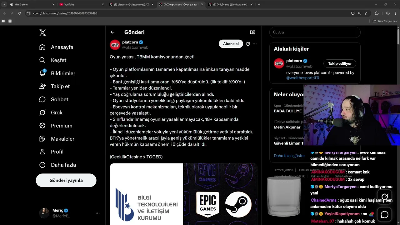This screenshot has width=400, height=225.
Task: Click the Ara search field
Action: tap(315, 32)
